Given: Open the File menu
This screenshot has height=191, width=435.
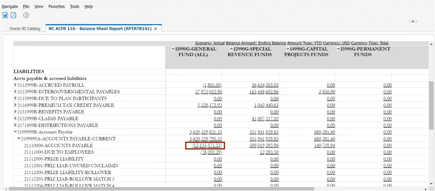Looking at the screenshot, I should click(x=26, y=6).
